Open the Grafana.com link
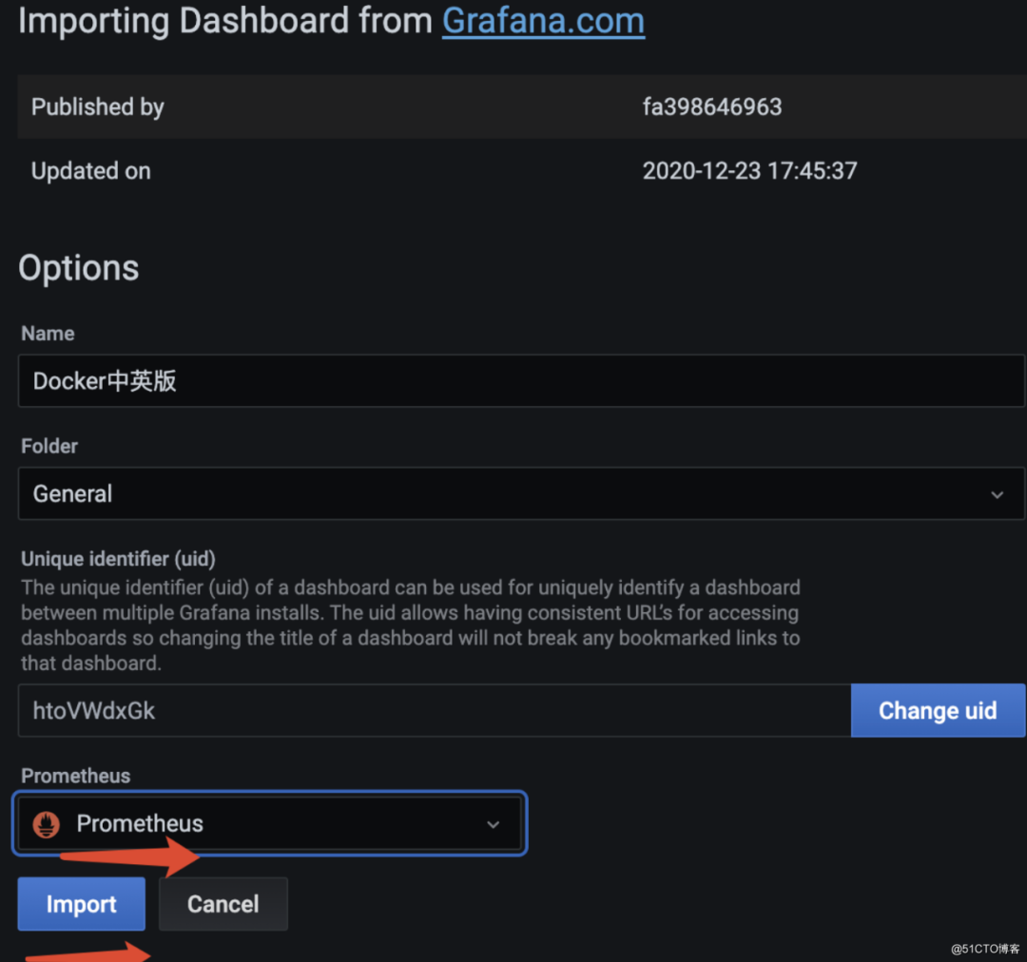The image size is (1027, 962). (543, 21)
